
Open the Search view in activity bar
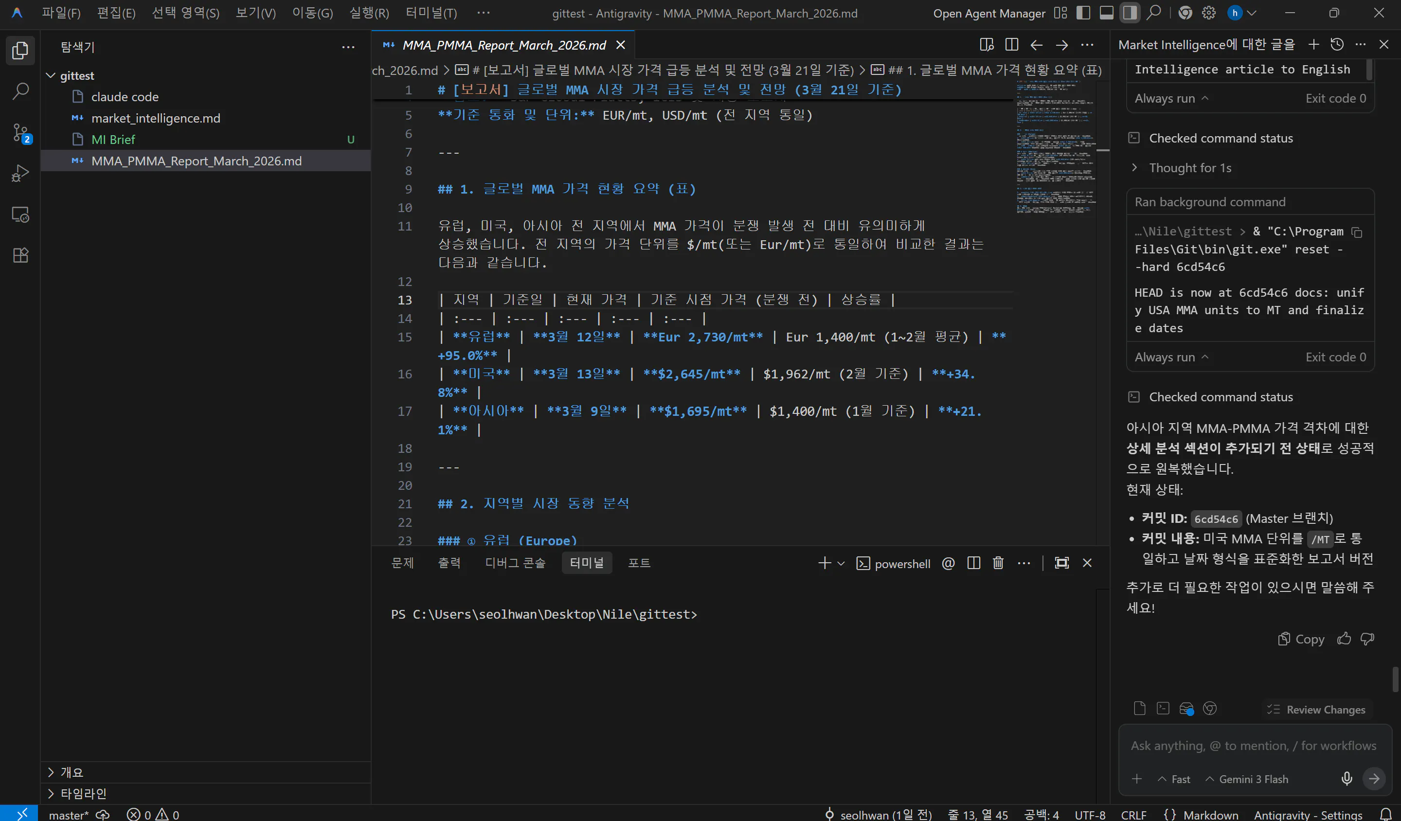pyautogui.click(x=20, y=91)
